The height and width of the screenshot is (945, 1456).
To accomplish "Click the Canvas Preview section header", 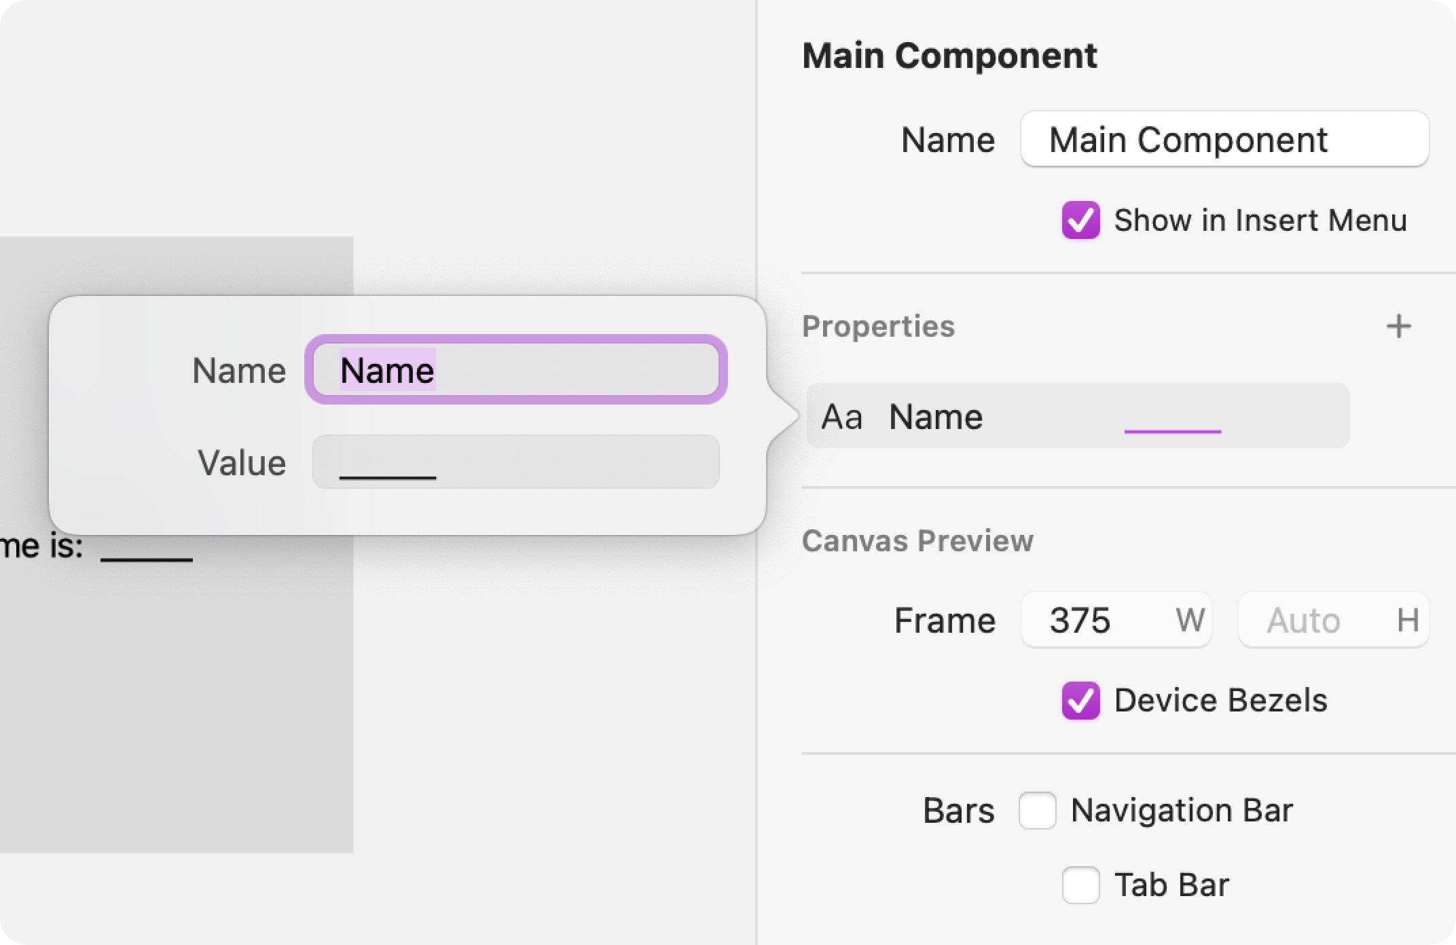I will coord(917,541).
